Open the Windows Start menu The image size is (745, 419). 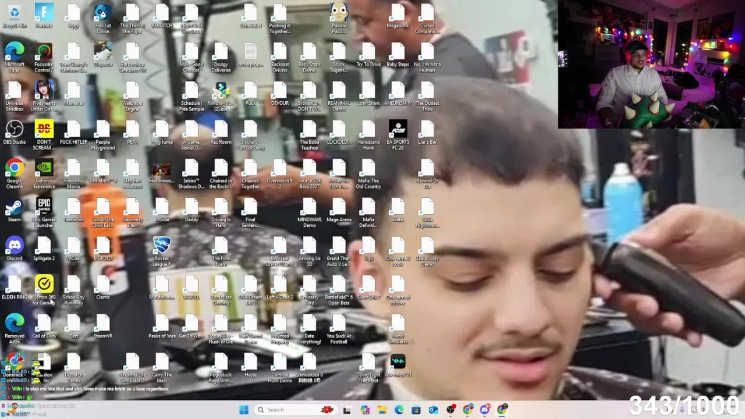point(244,410)
